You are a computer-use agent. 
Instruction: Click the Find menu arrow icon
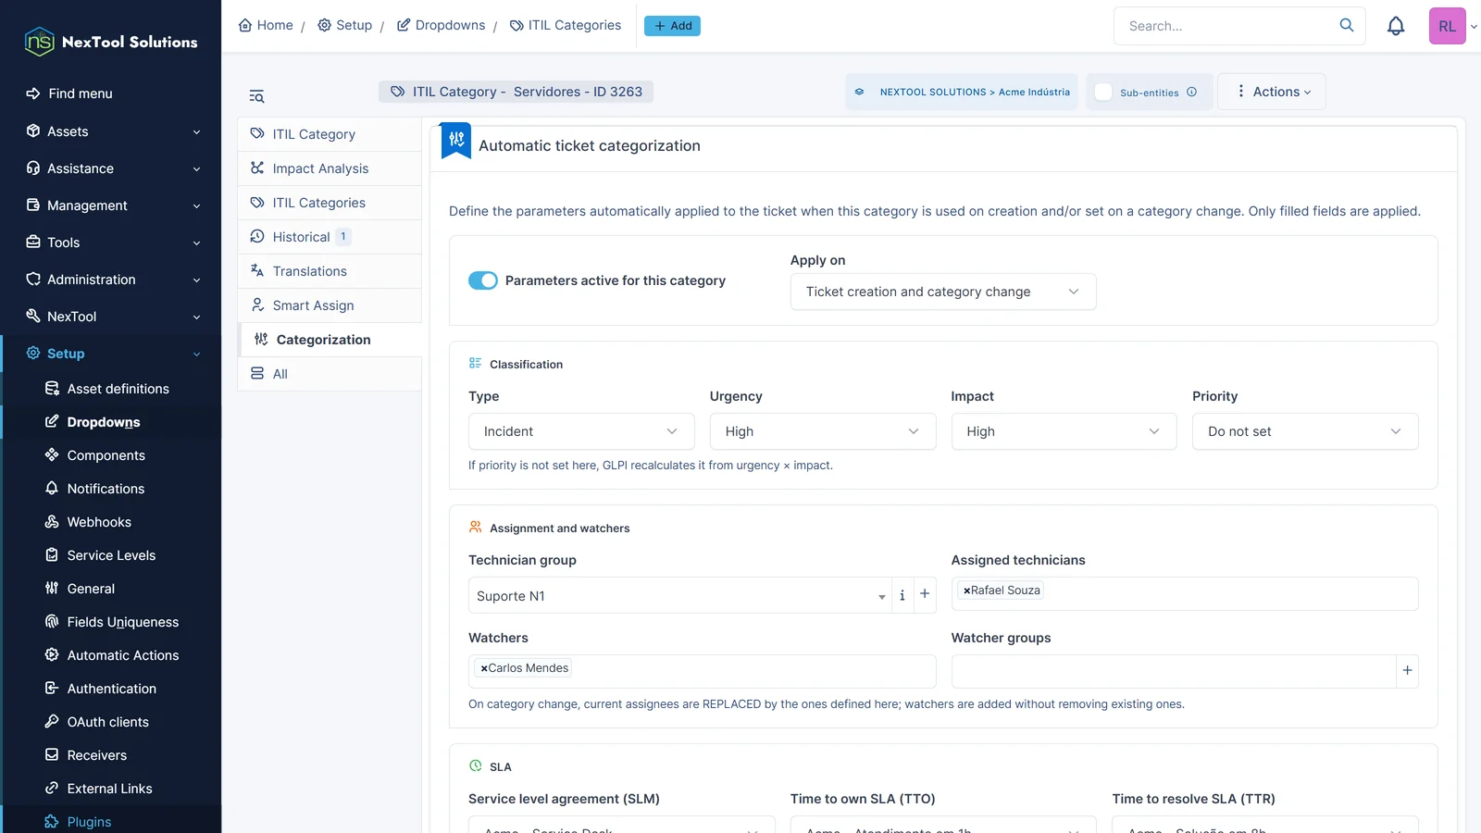(33, 93)
